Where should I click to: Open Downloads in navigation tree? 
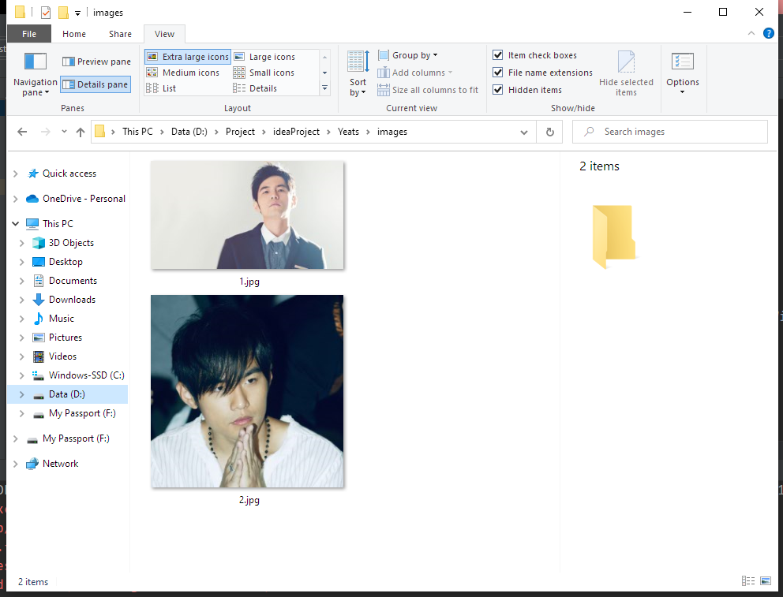tap(72, 300)
